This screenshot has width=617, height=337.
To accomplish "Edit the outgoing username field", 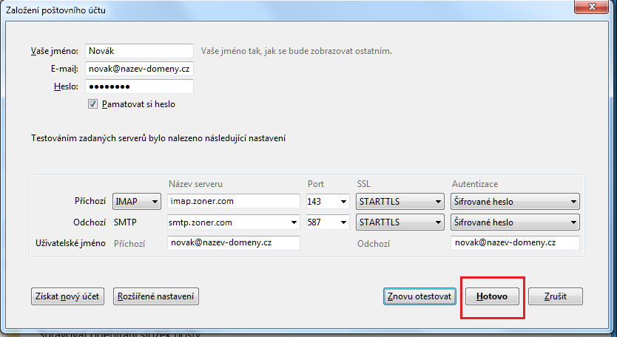I will pos(515,243).
